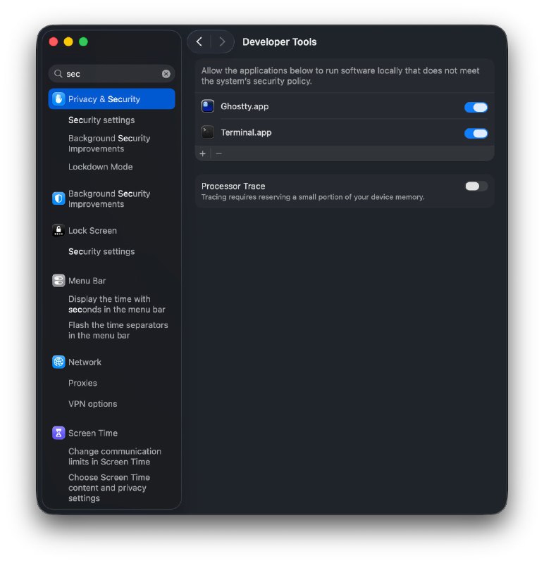Screen dimensions: 544x563
Task: Click the Ghostty.app icon in the list
Action: click(x=208, y=107)
